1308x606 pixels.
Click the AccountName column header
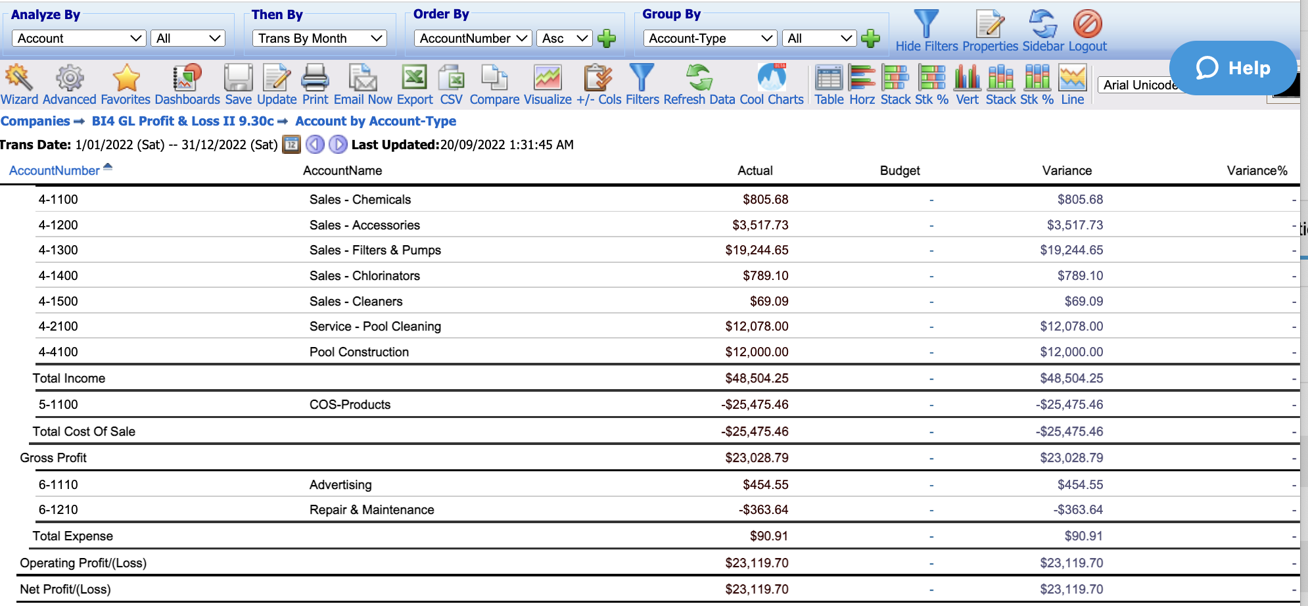(342, 170)
